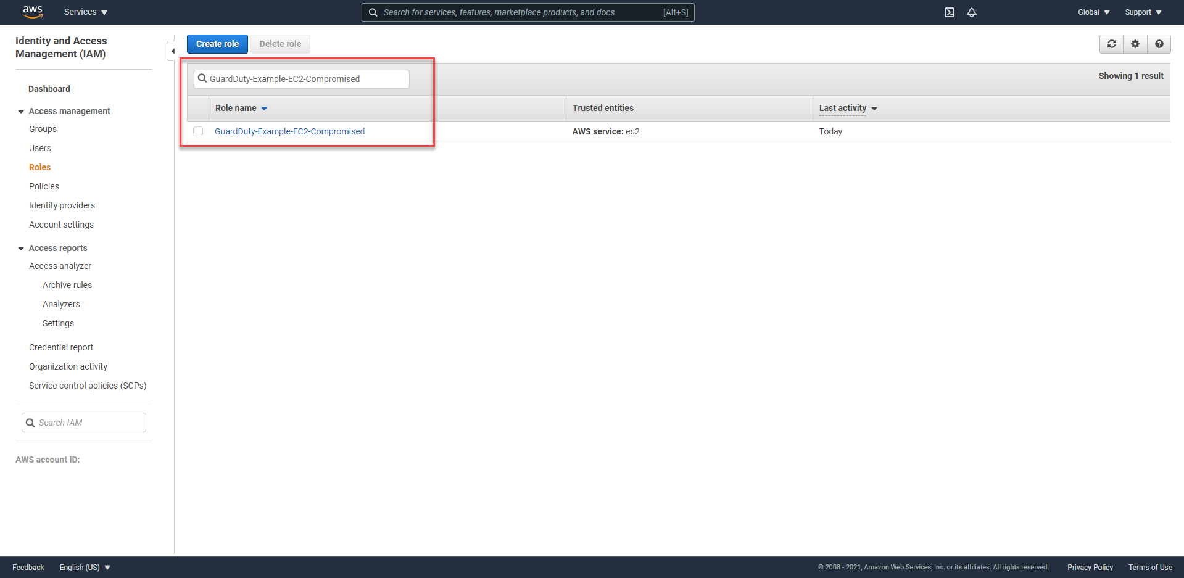1184x578 pixels.
Task: Click the Feedback link in footer
Action: pyautogui.click(x=28, y=568)
